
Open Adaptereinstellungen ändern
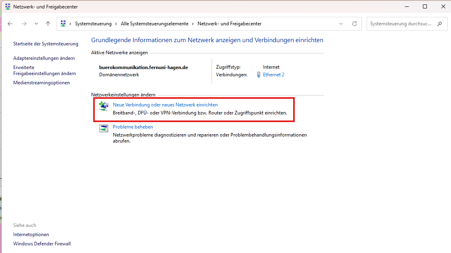[x=44, y=58]
